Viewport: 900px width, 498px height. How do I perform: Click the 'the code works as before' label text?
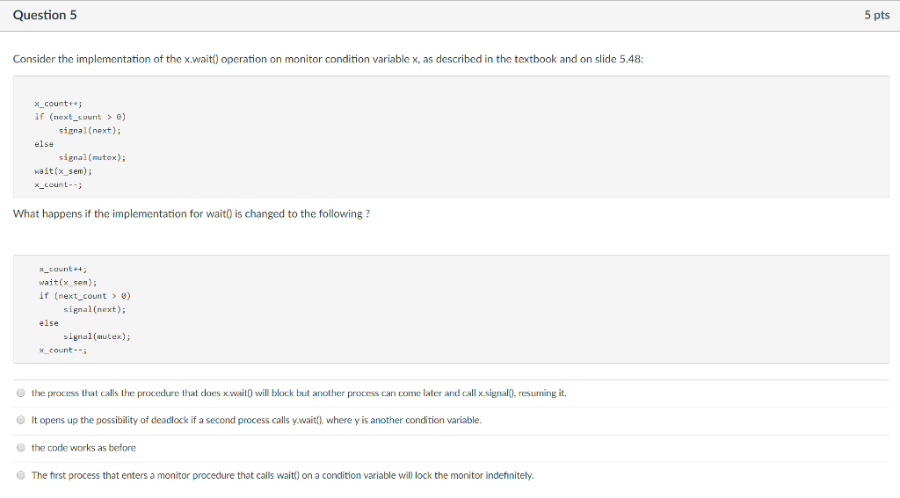point(83,448)
